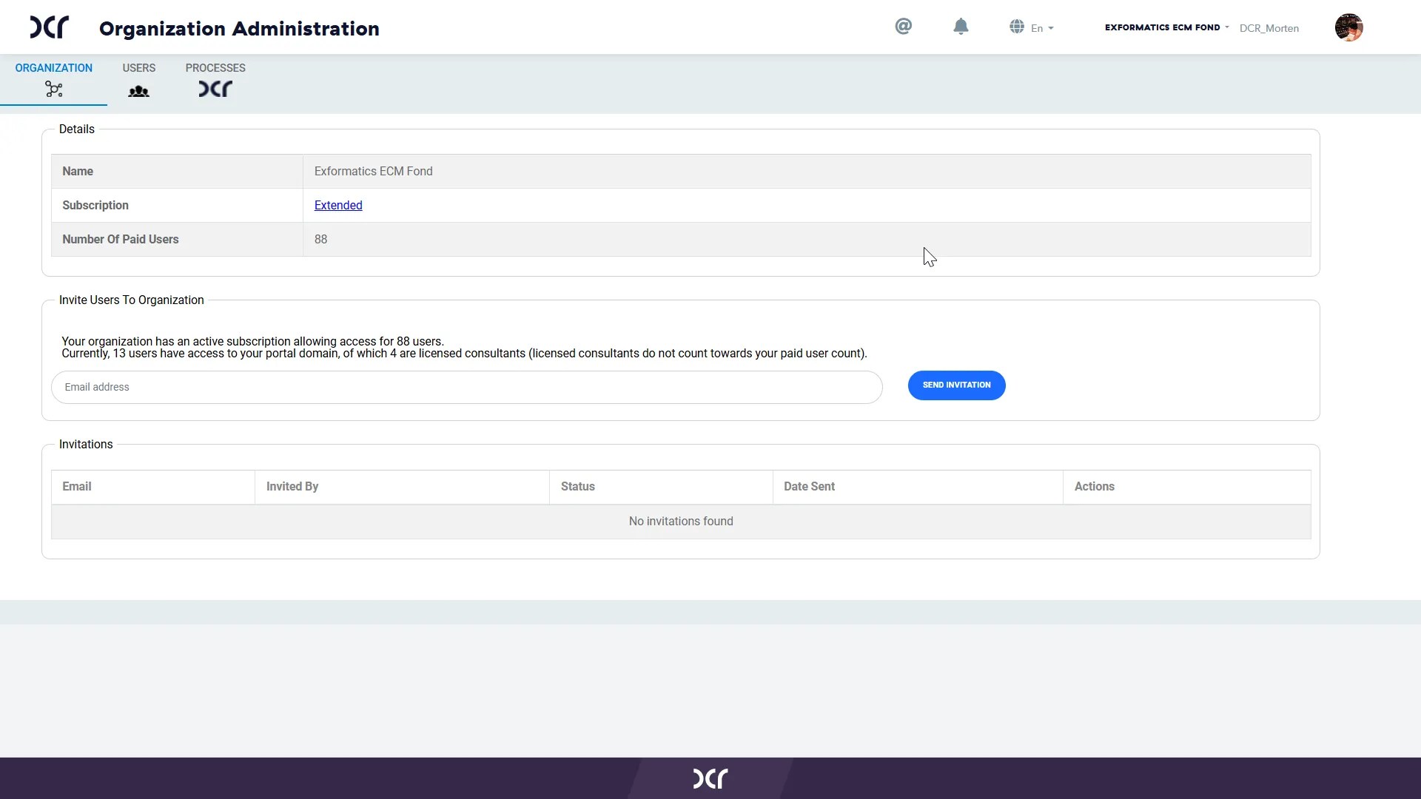Click the Email column header
This screenshot has height=799, width=1421.
pyautogui.click(x=77, y=487)
